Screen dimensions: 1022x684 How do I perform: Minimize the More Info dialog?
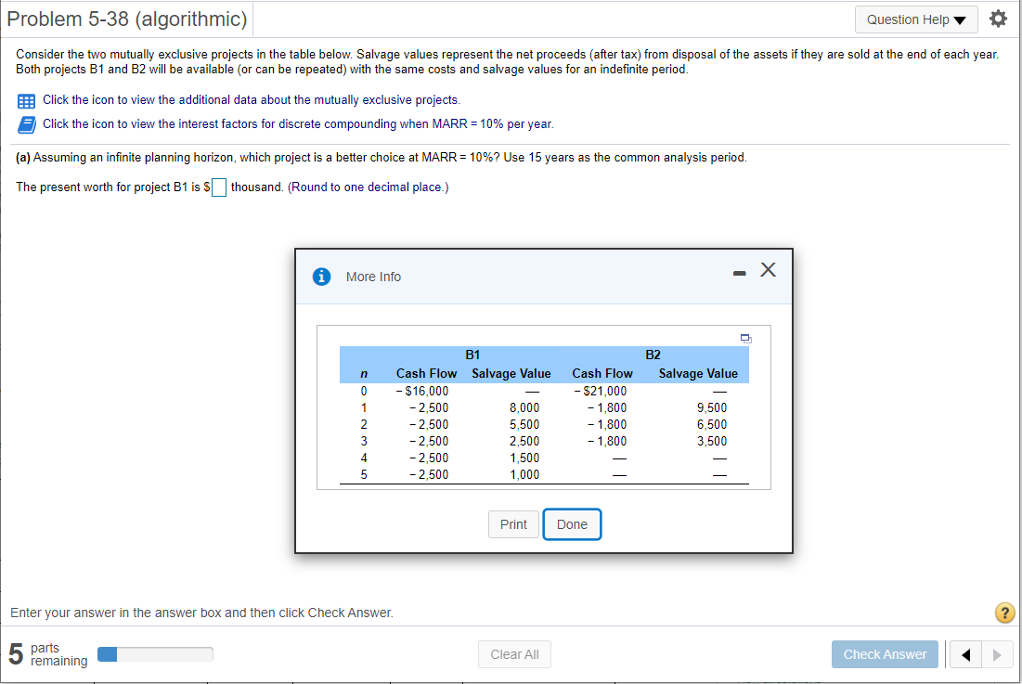tap(739, 274)
